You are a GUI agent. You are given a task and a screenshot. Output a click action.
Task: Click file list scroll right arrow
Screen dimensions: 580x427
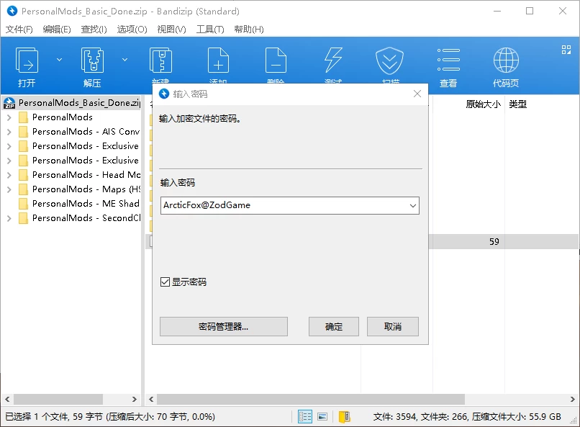pyautogui.click(x=572, y=399)
